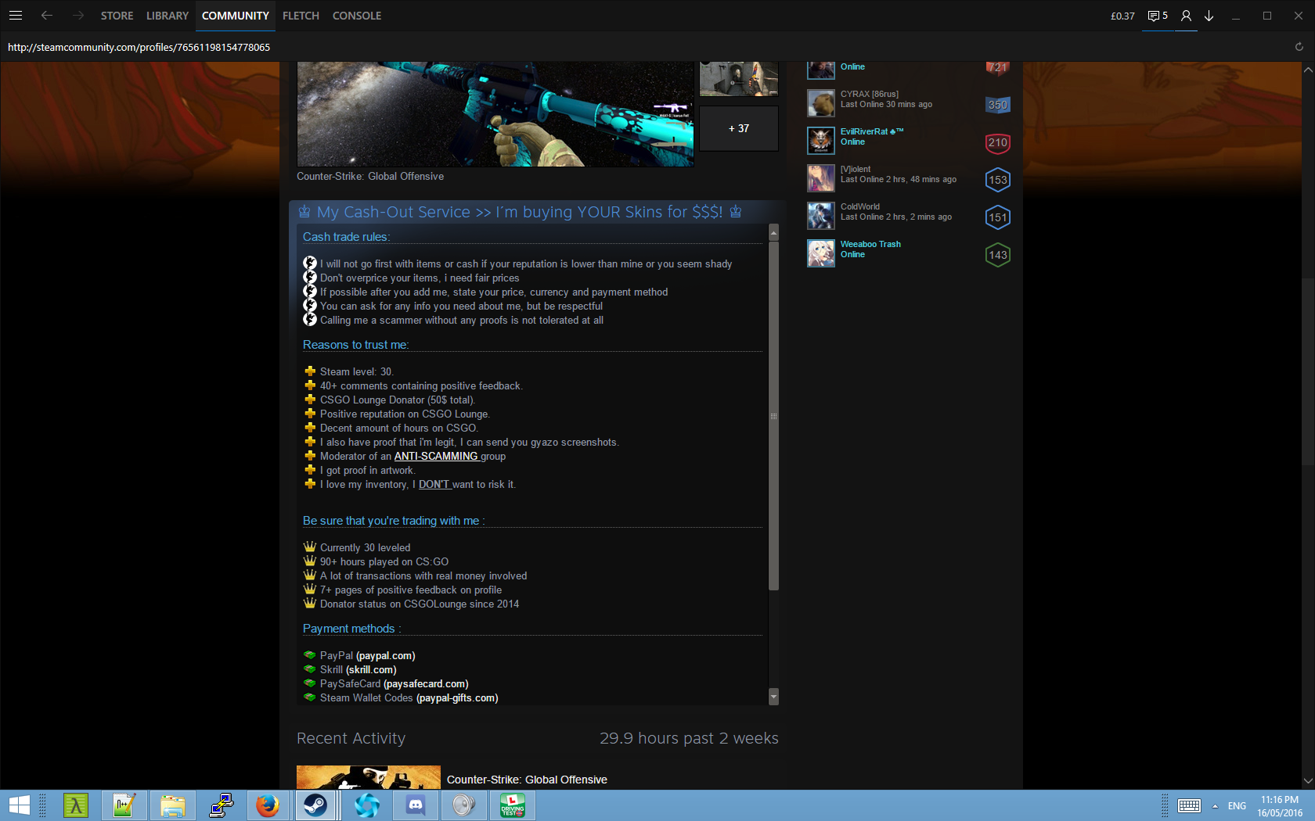
Task: Open the account profile icon
Action: click(x=1186, y=16)
